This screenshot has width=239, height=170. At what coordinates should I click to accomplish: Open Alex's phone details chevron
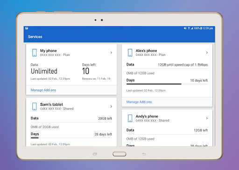coord(207,53)
